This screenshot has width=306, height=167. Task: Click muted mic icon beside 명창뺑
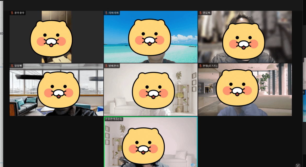[x=12, y=66]
